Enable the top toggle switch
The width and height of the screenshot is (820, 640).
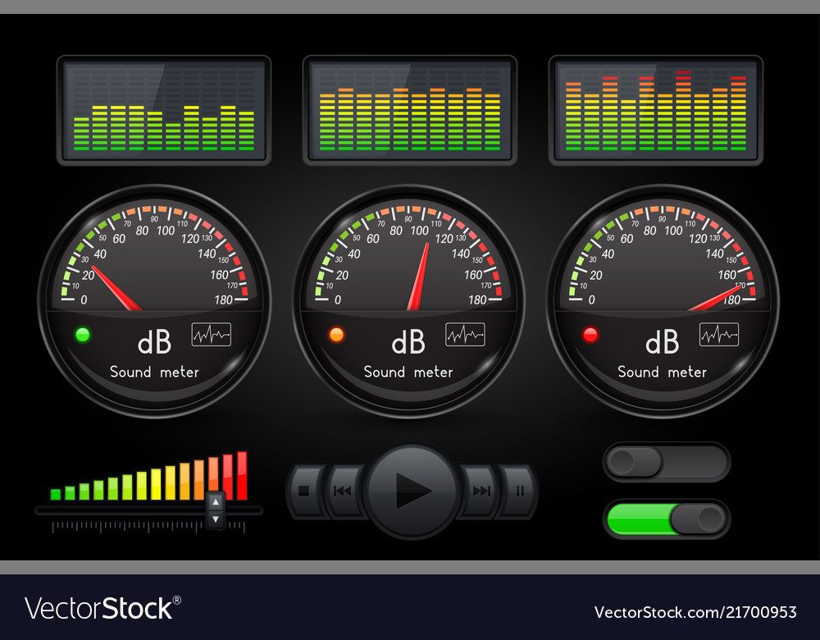(666, 462)
